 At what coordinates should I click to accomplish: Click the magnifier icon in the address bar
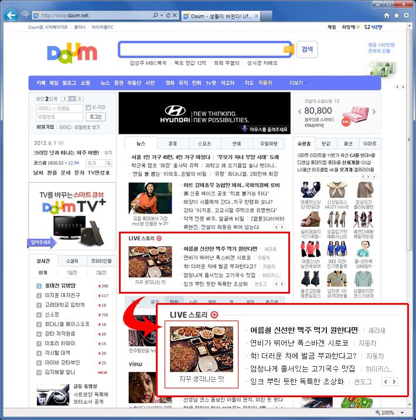pyautogui.click(x=155, y=15)
